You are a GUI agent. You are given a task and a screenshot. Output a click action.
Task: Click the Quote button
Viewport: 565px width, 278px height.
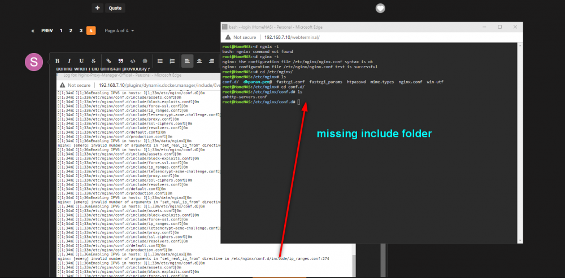tap(115, 8)
